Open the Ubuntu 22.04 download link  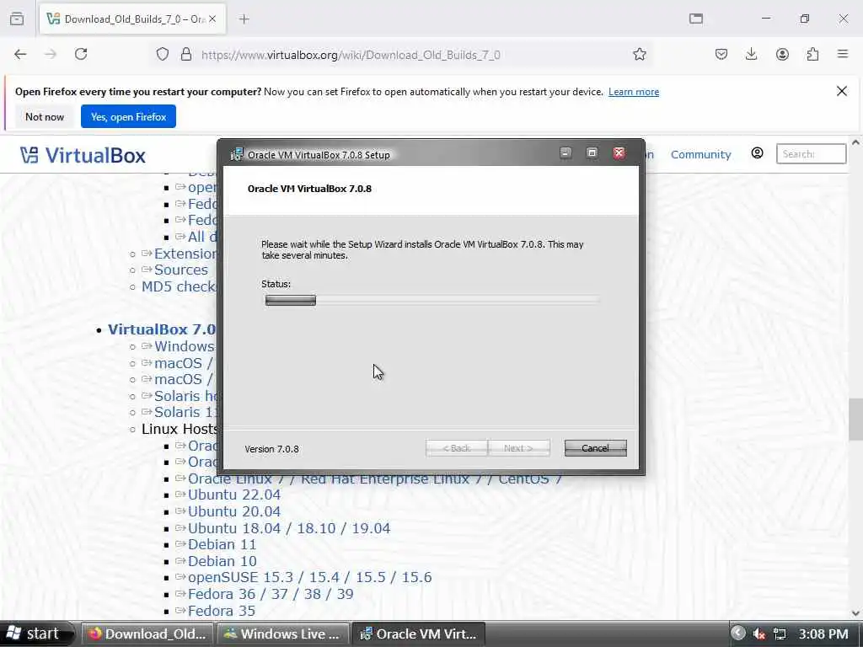[x=234, y=495]
